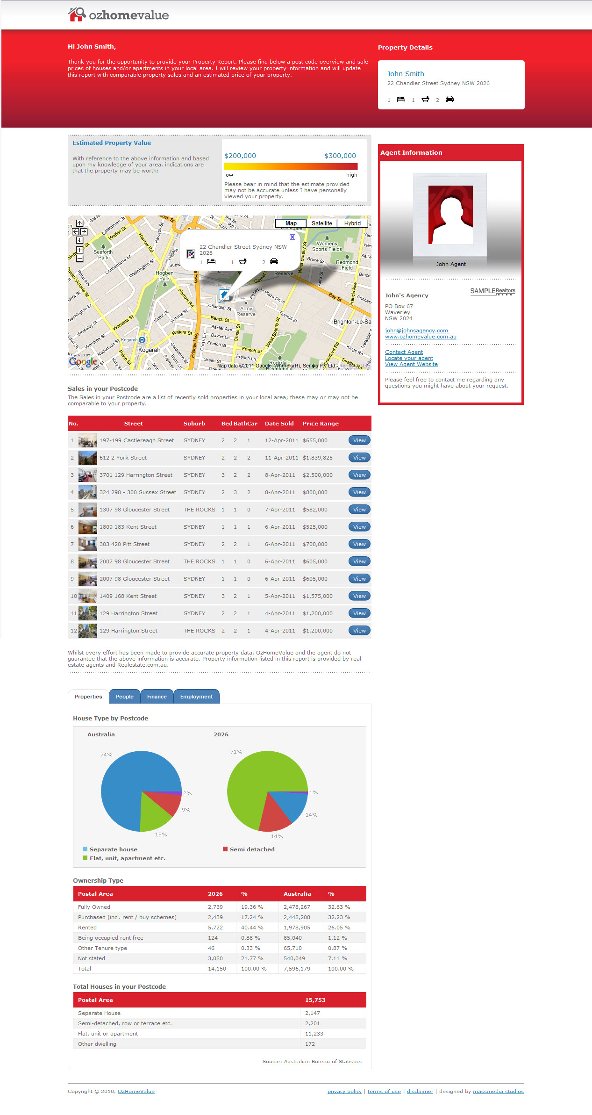Open thumbnail for 612 2 York Street

pos(88,458)
